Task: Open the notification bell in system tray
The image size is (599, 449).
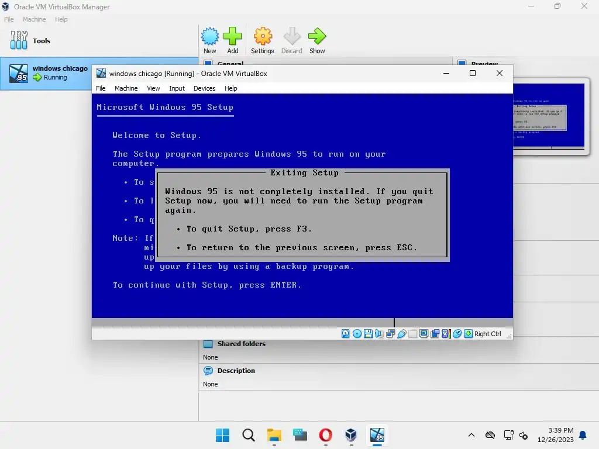Action: click(x=583, y=435)
